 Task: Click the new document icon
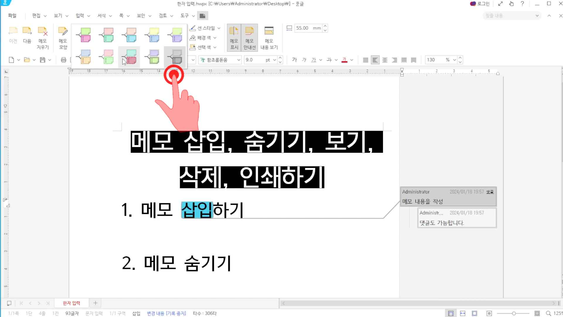coord(11,60)
